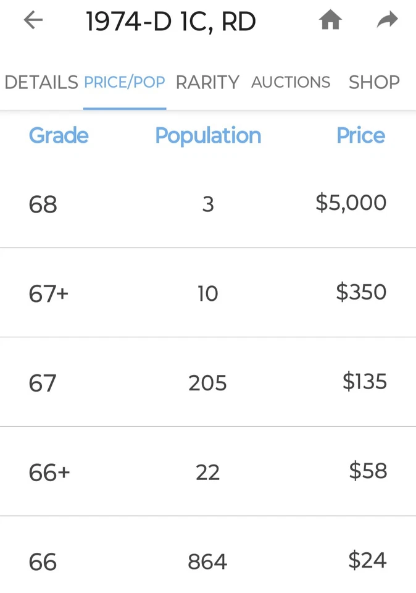416x593 pixels.
Task: Tap the home icon
Action: pyautogui.click(x=330, y=21)
